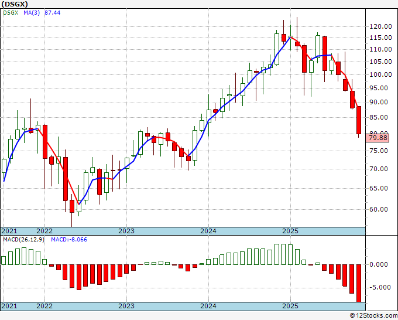Click the 115.00 price axis label
The image size is (398, 320).
380,38
